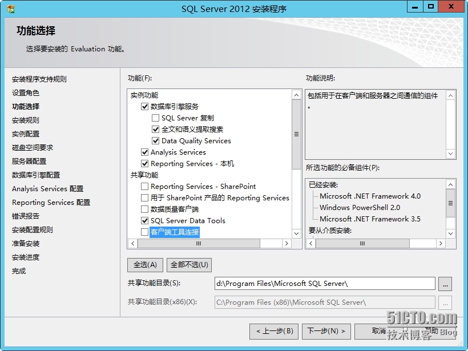This screenshot has height=351, width=468.
Task: Select 完成 step in sidebar
Action: tap(19, 271)
